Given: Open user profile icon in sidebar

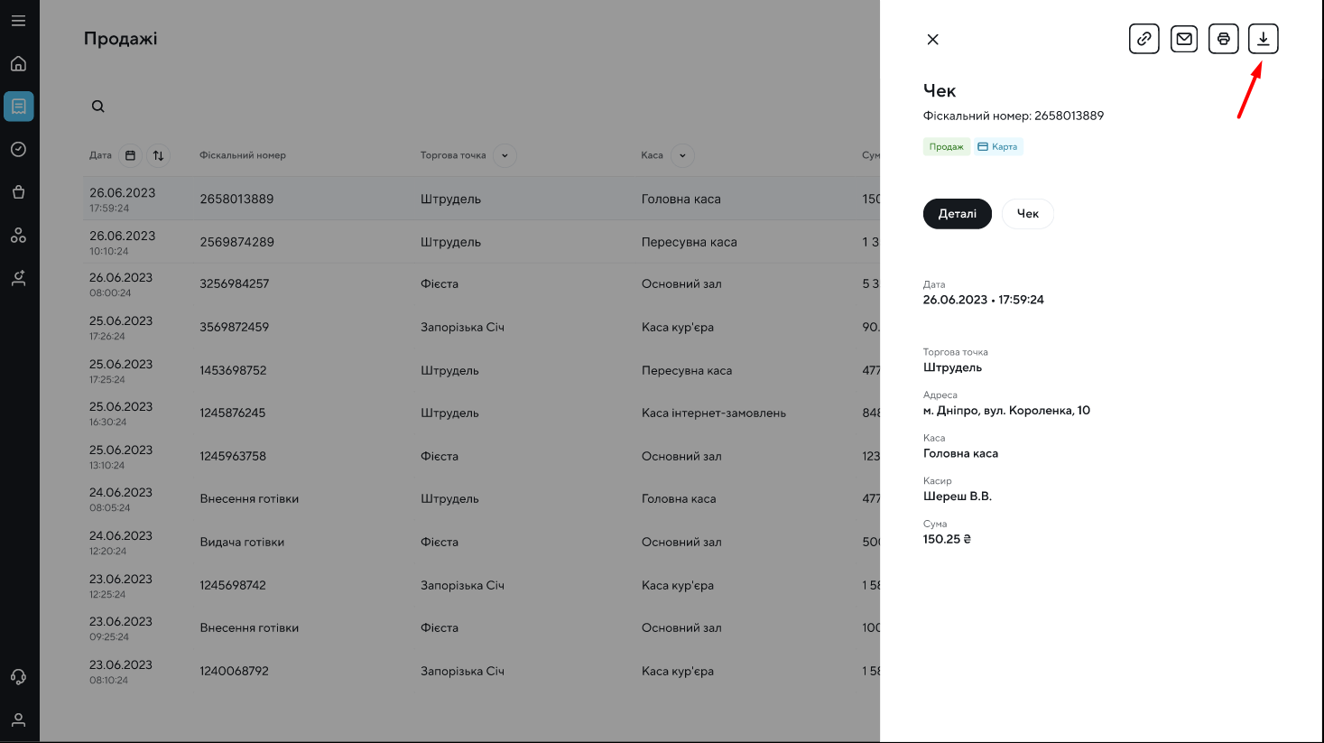Looking at the screenshot, I should pyautogui.click(x=18, y=720).
